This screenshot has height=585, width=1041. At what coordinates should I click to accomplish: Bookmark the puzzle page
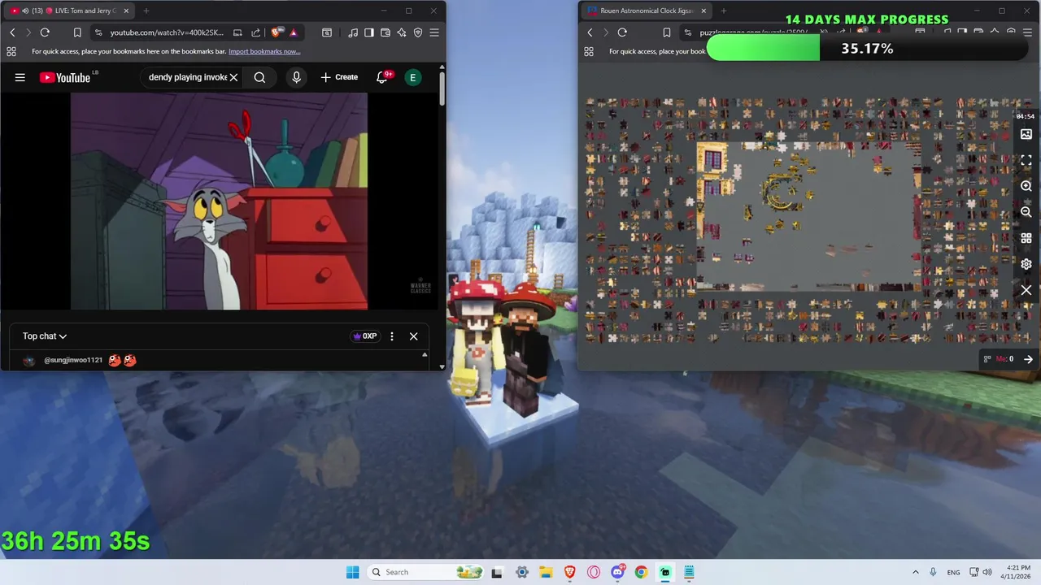click(667, 32)
